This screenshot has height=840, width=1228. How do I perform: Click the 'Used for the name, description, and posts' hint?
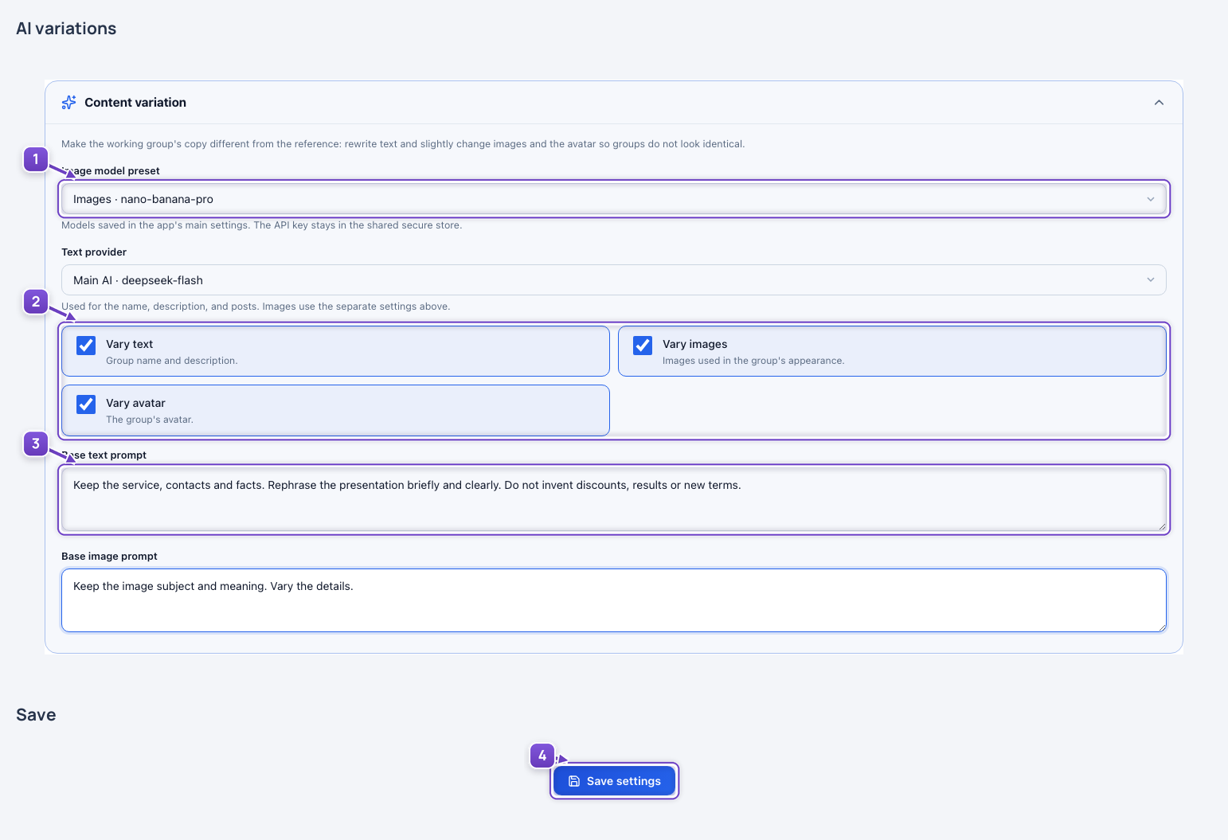(x=256, y=307)
